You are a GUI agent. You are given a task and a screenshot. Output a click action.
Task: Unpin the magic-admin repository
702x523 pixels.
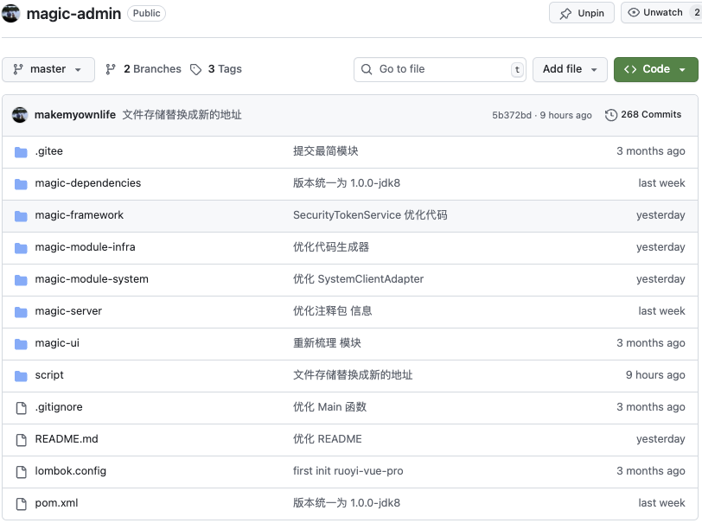(581, 13)
